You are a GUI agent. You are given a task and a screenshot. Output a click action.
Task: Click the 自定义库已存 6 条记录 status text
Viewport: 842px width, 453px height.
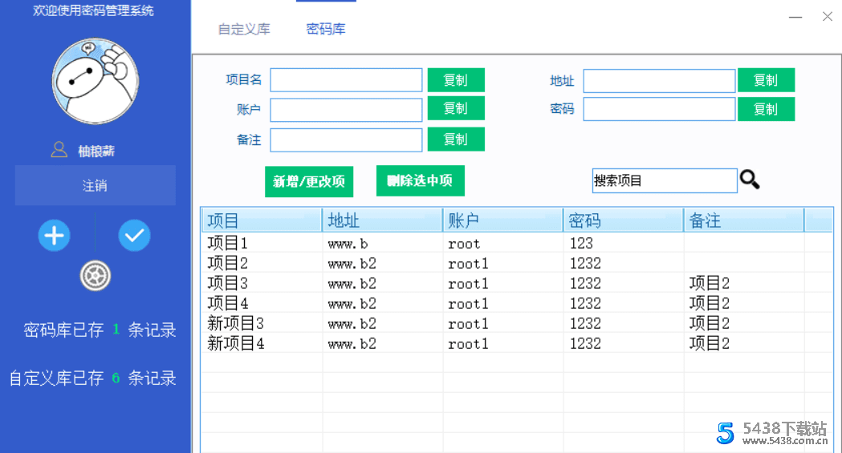pyautogui.click(x=92, y=378)
